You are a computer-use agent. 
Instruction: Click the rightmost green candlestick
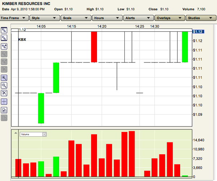coord(185,47)
